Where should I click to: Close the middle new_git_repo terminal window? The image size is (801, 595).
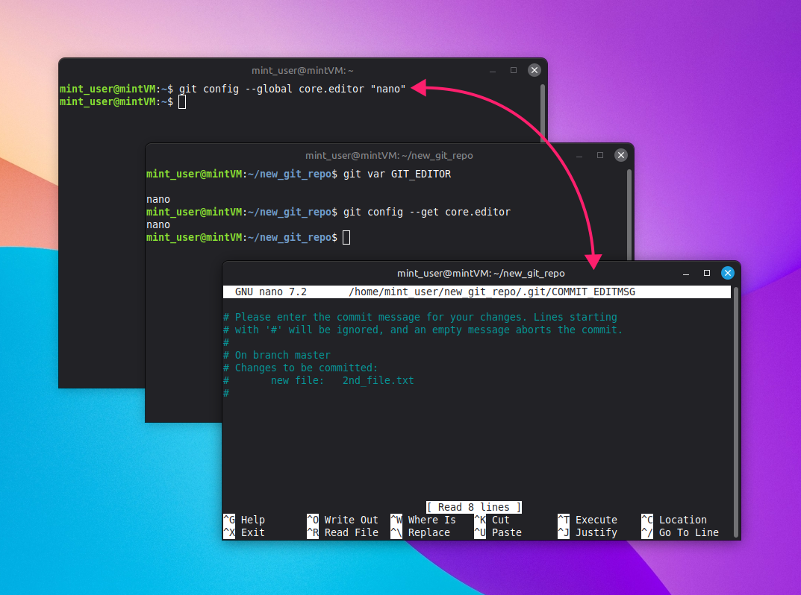click(620, 155)
